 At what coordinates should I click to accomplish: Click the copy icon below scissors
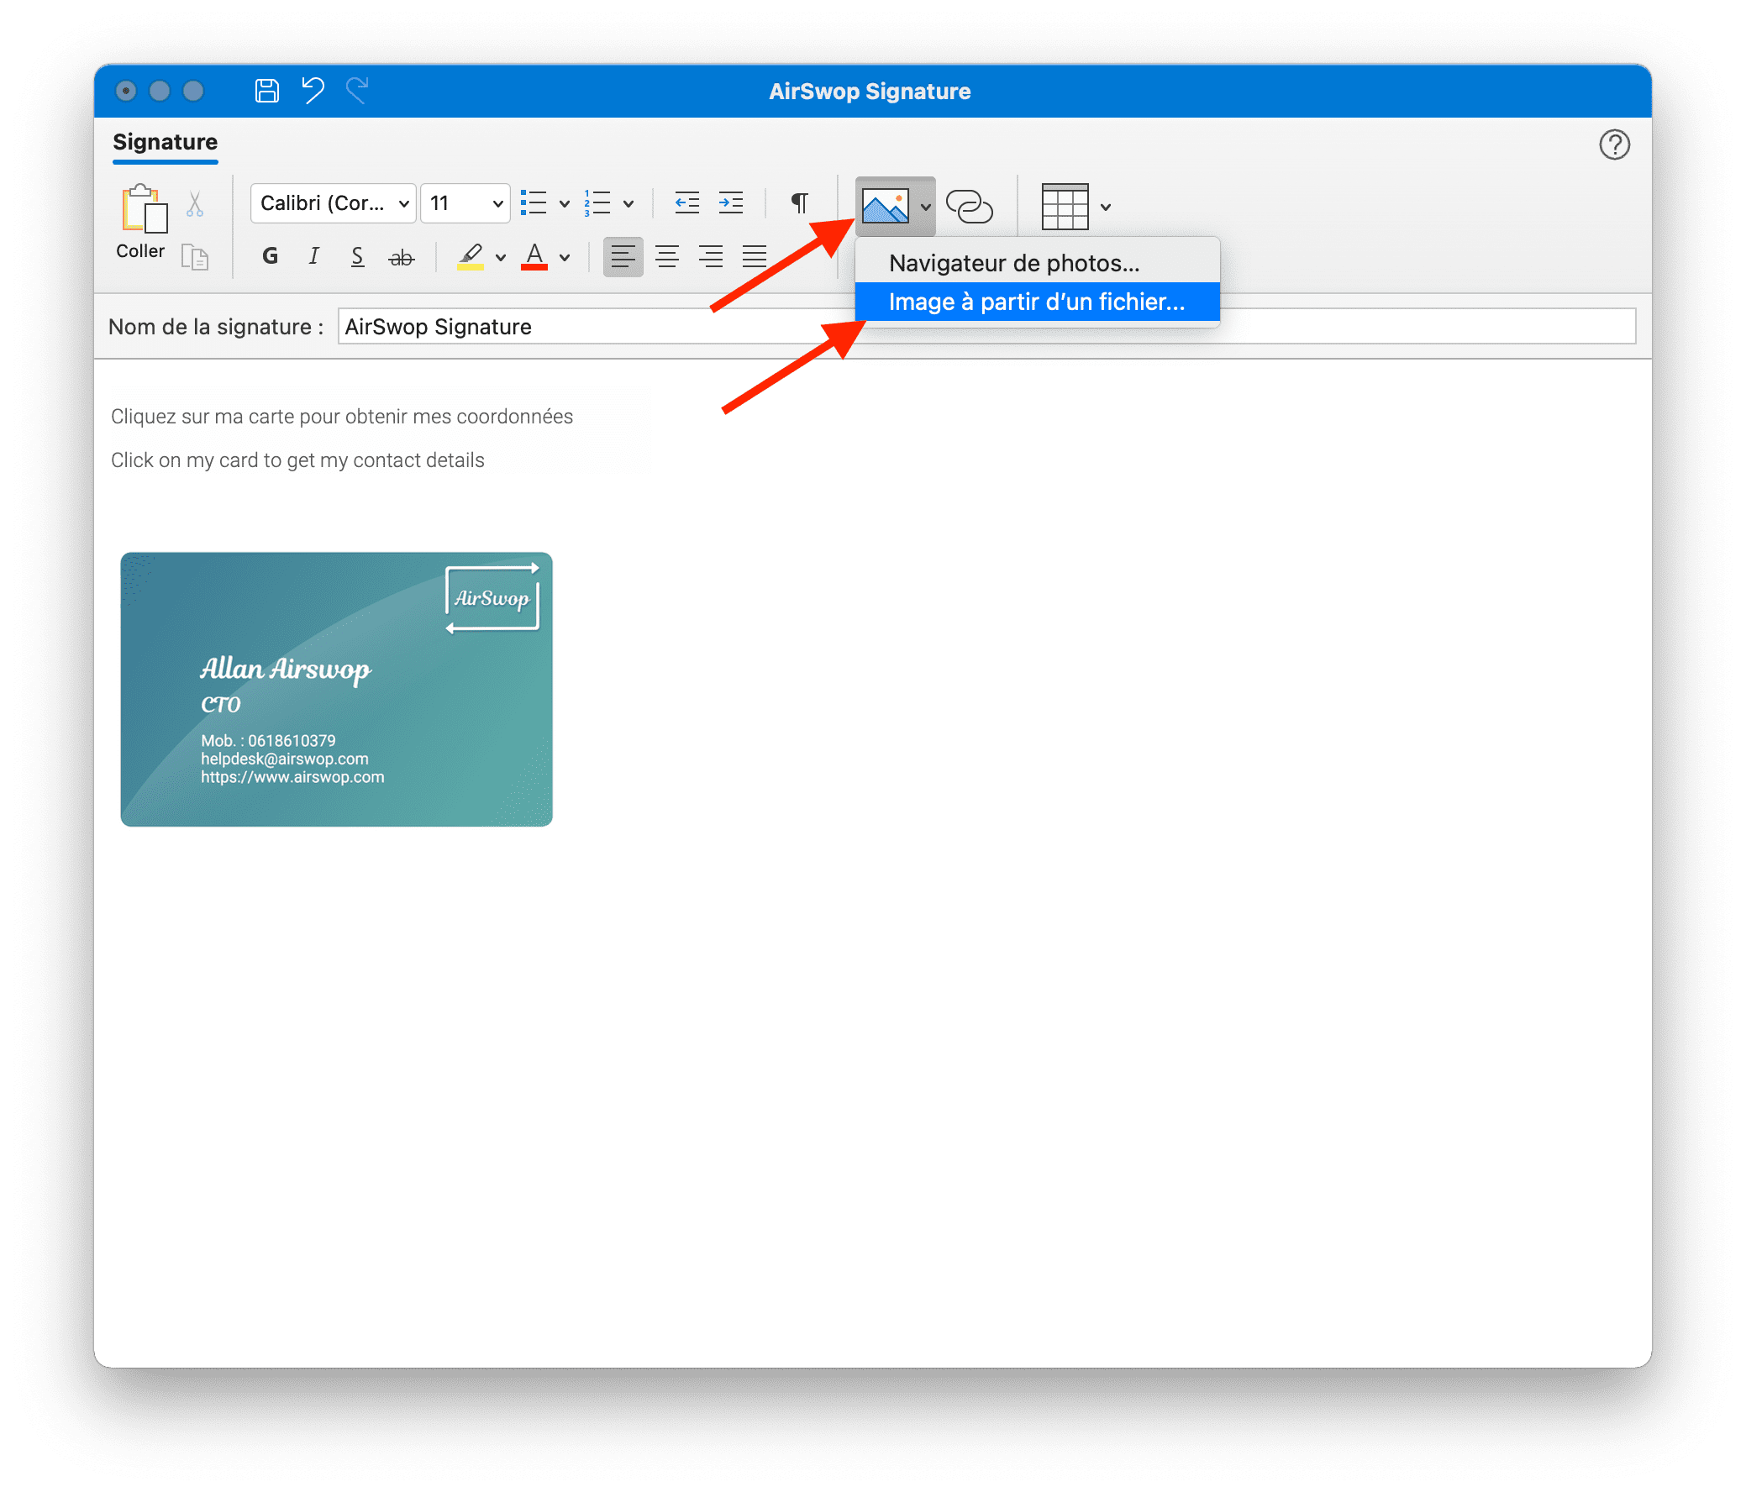coord(195,257)
